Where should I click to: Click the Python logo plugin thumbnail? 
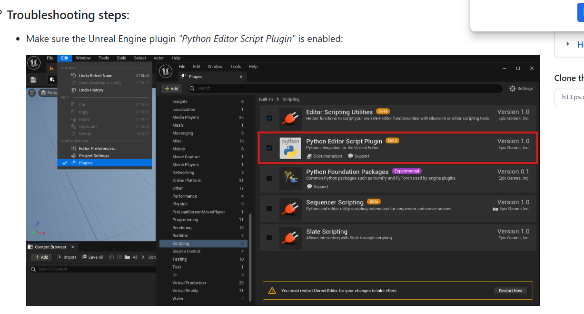[x=290, y=148]
